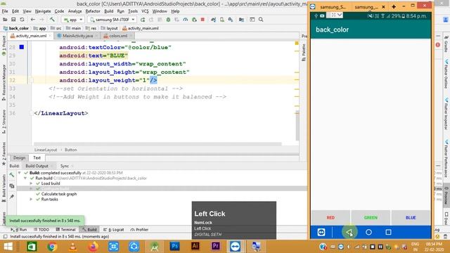Image resolution: width=450 pixels, height=253 pixels.
Task: Click the pin icon in Build panel
Action: click(12, 197)
